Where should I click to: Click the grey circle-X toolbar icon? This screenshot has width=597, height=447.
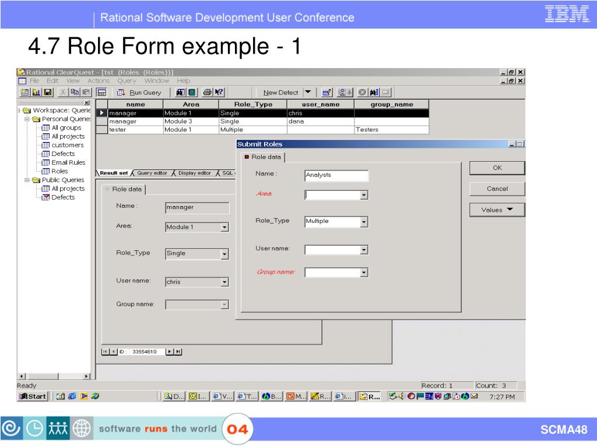[x=363, y=93]
